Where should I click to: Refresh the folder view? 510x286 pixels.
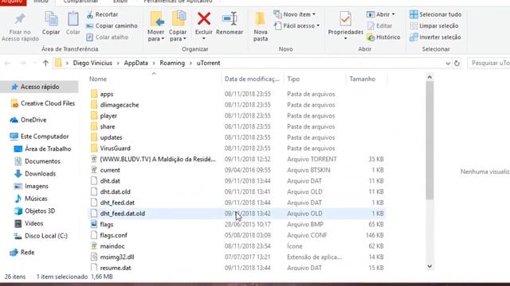tap(457, 64)
